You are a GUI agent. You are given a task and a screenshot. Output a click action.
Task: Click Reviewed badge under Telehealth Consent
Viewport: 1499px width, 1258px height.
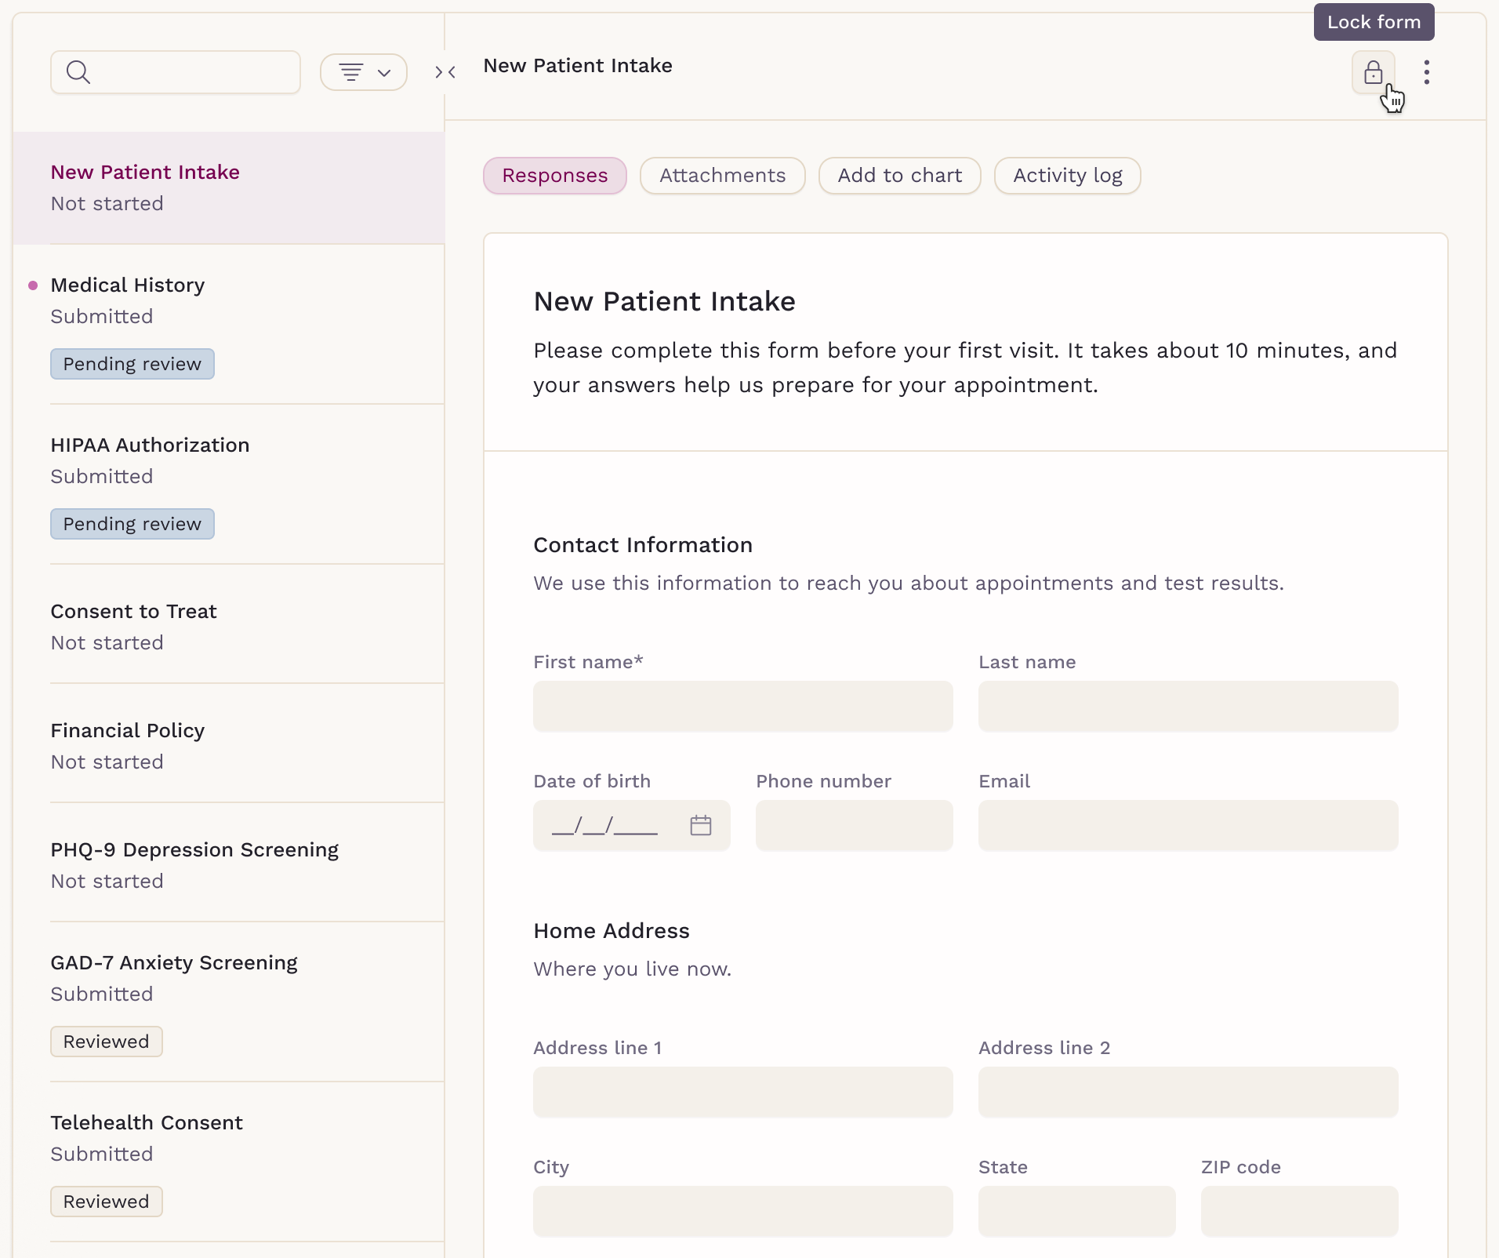click(x=107, y=1202)
